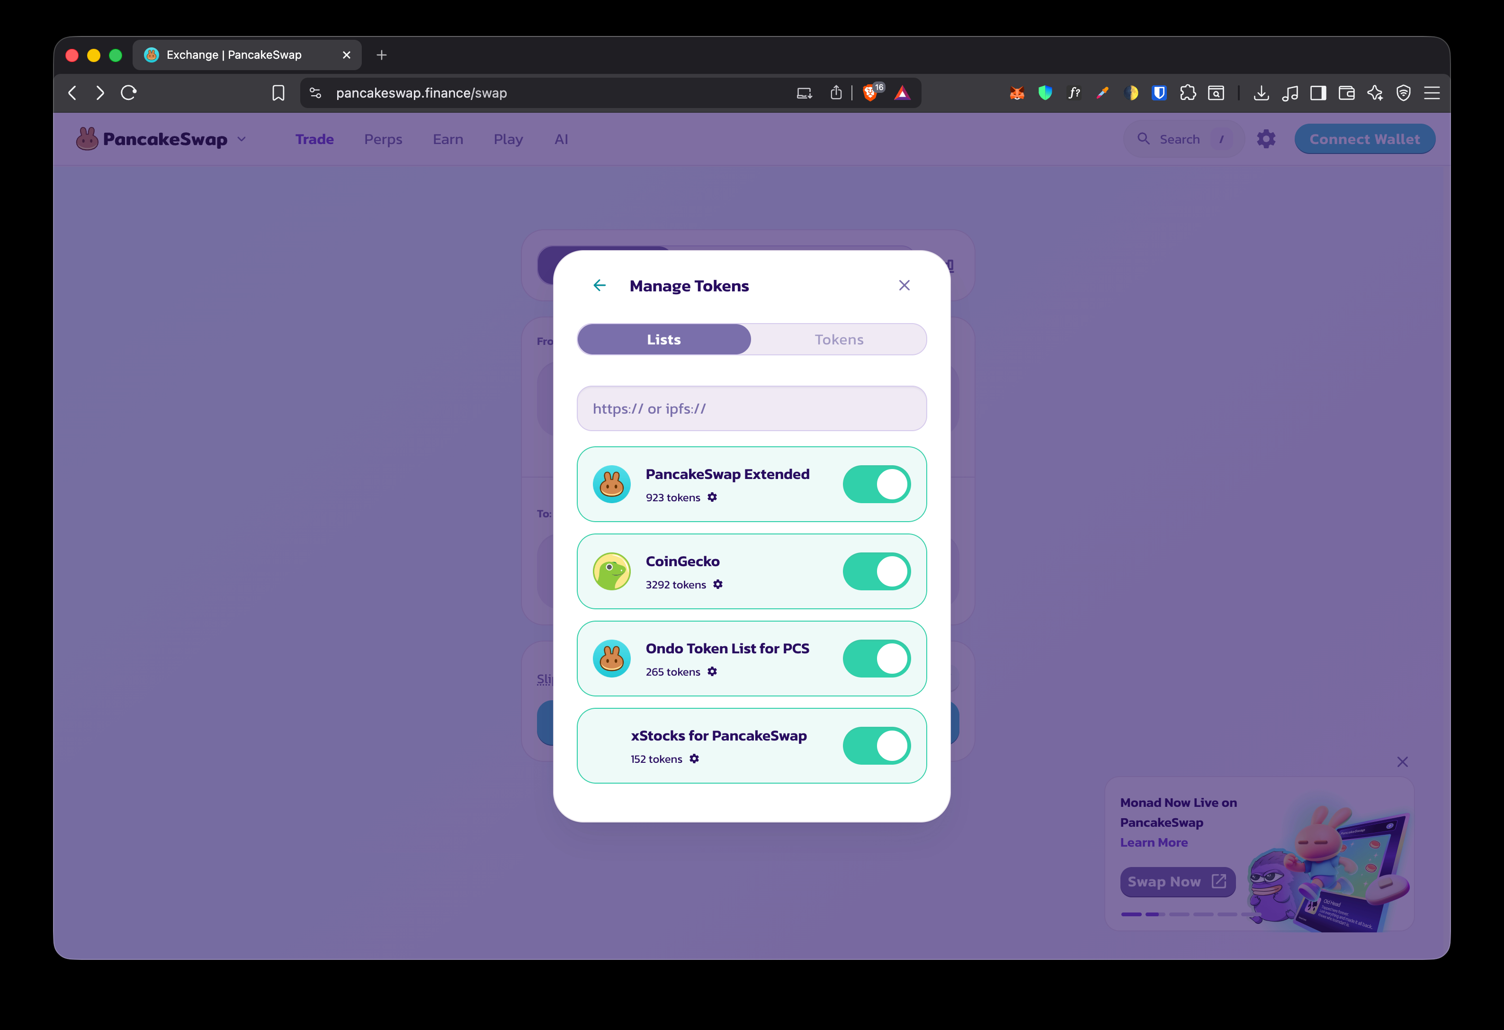Disable the PancakeSwap Extended token list
This screenshot has width=1504, height=1030.
point(877,484)
